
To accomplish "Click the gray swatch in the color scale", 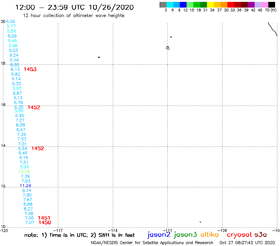I will [163, 5].
